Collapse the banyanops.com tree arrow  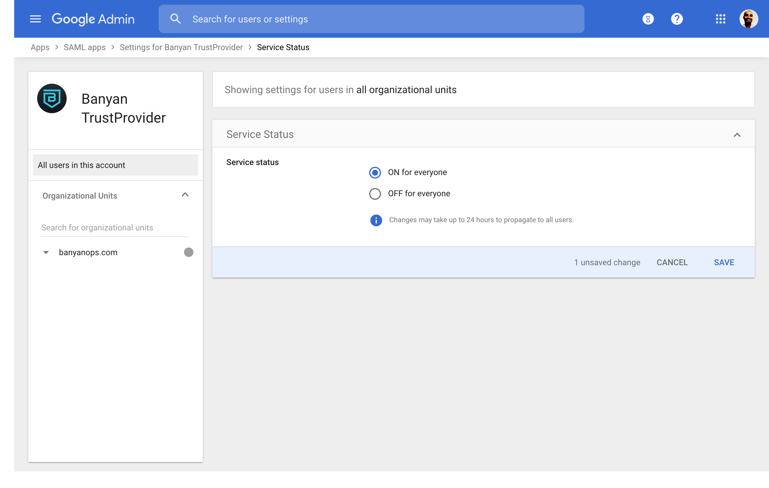coord(46,253)
